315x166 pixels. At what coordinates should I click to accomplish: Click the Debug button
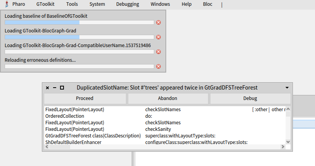[250, 98]
